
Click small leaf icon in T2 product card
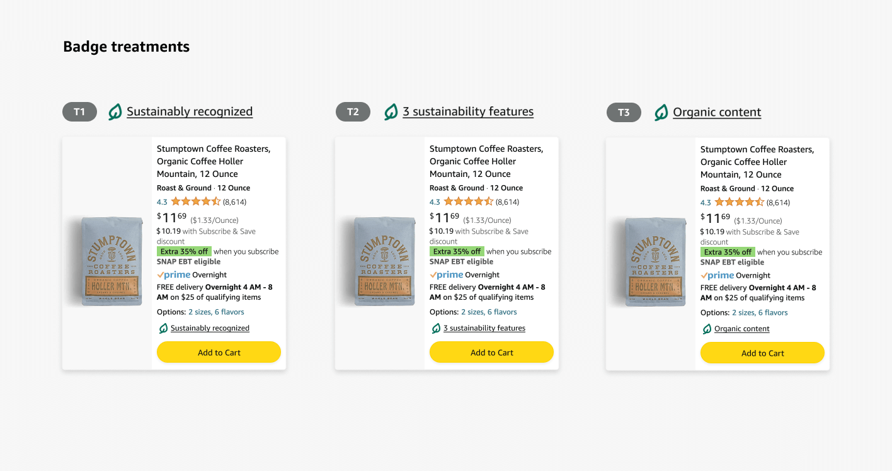point(436,328)
